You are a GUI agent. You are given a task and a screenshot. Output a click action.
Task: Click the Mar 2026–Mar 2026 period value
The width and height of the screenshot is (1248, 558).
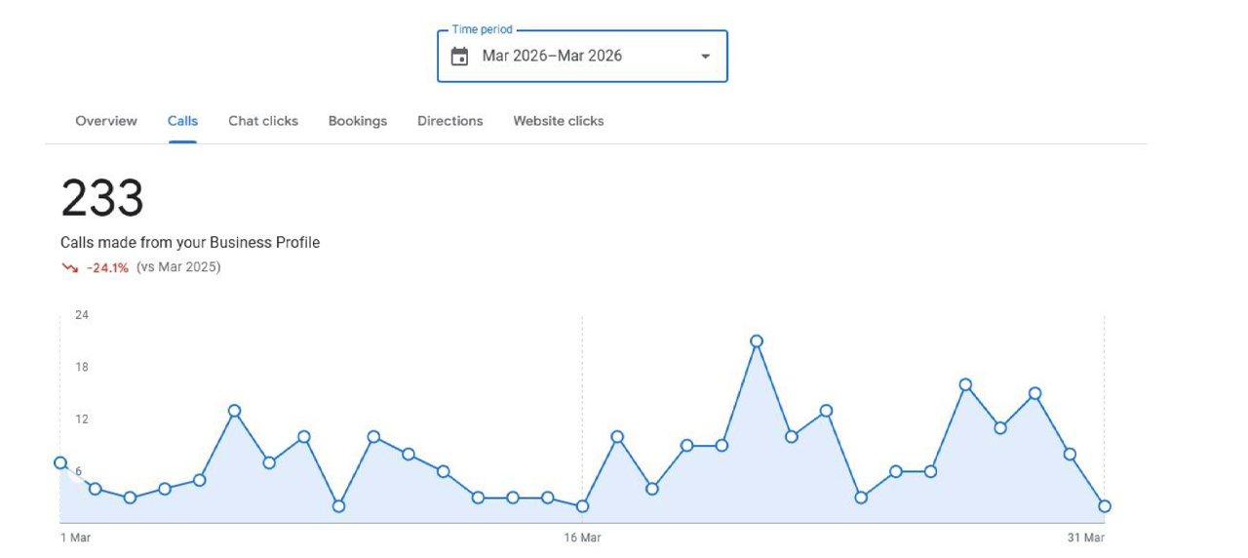pyautogui.click(x=552, y=56)
